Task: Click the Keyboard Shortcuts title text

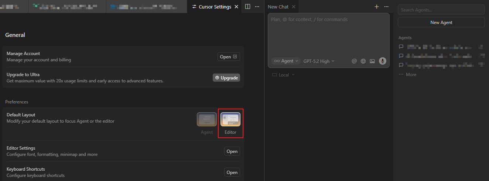Action: (x=26, y=169)
